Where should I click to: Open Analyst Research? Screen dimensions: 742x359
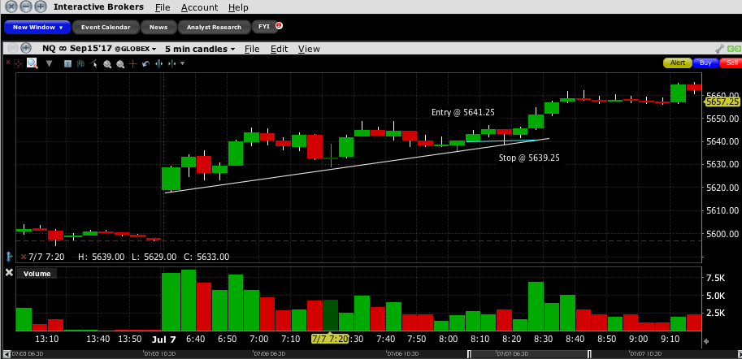214,27
